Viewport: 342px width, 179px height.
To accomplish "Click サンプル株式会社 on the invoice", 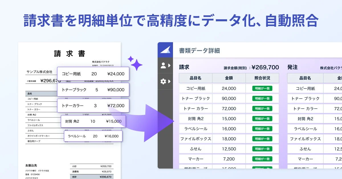I will [x=39, y=72].
